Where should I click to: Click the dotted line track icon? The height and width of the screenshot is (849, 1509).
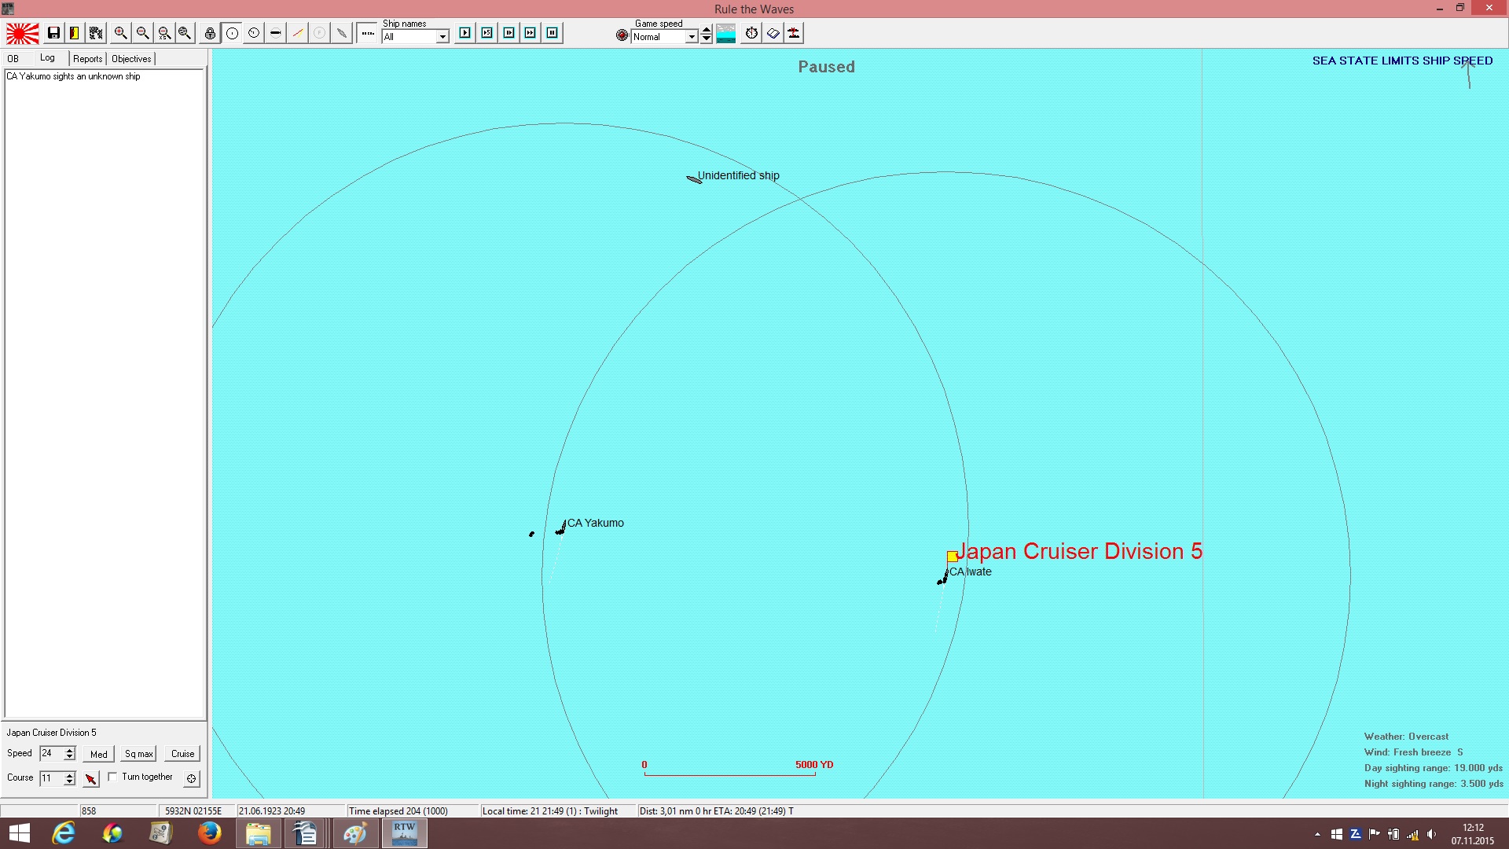[x=368, y=33]
